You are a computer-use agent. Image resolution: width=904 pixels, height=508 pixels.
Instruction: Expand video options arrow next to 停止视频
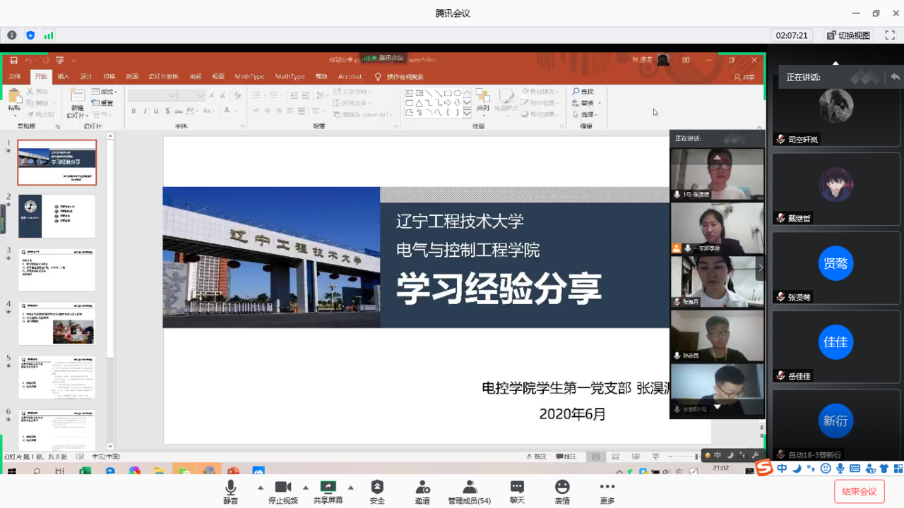[x=305, y=488]
